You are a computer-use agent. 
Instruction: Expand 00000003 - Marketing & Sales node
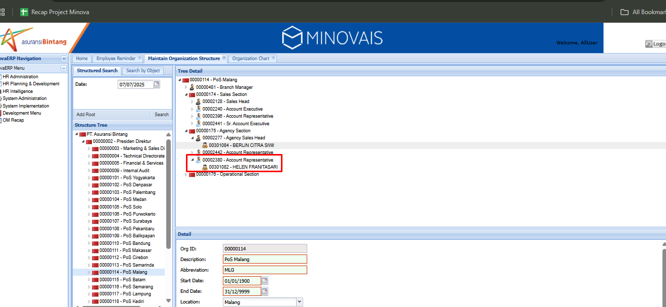[x=89, y=149]
